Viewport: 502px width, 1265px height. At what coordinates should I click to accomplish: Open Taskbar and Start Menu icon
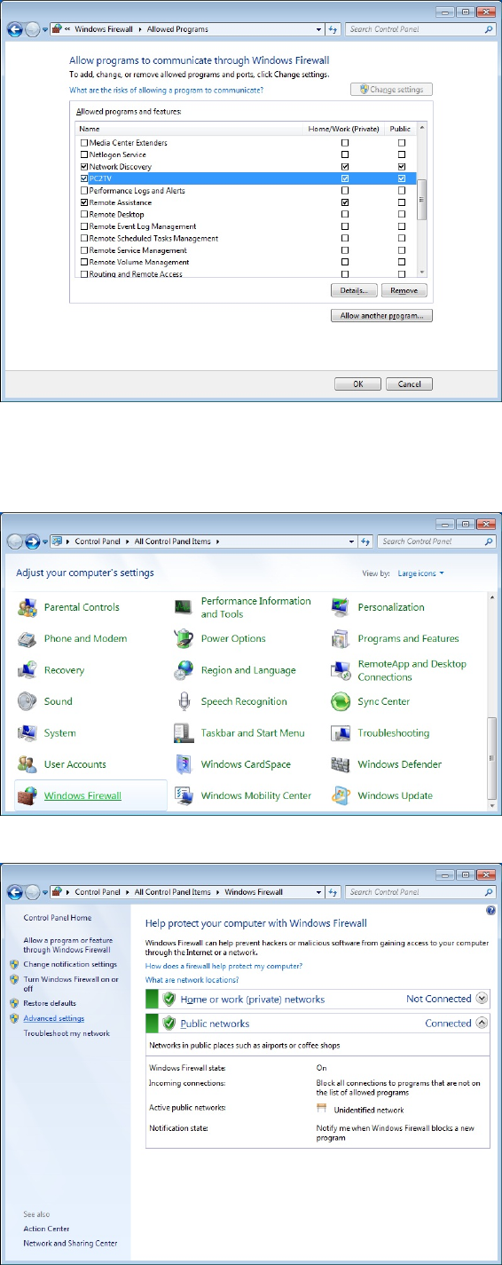(184, 733)
